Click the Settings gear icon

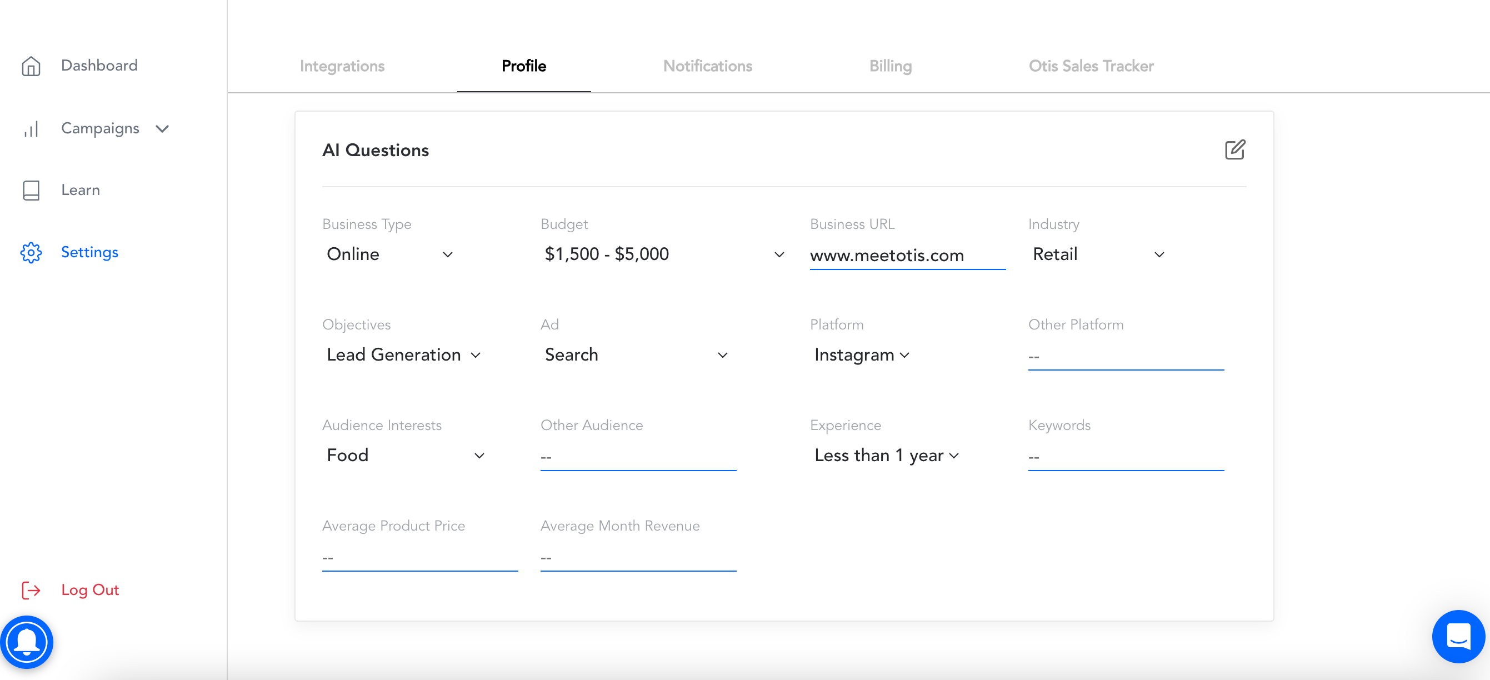point(31,253)
